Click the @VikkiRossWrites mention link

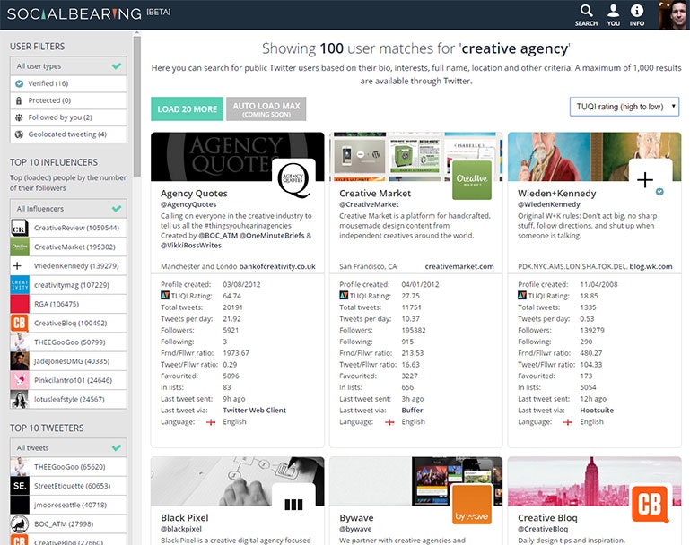coord(191,246)
